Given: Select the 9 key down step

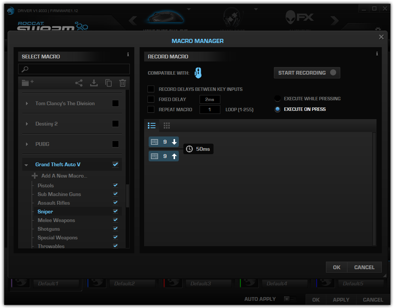Looking at the screenshot, I should [x=164, y=142].
